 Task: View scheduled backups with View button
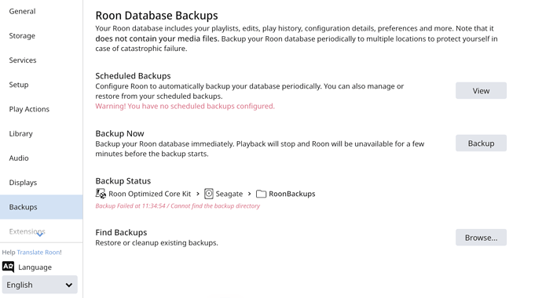tap(481, 91)
